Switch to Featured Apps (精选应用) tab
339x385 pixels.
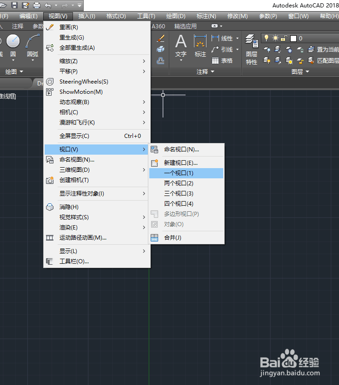(x=186, y=26)
